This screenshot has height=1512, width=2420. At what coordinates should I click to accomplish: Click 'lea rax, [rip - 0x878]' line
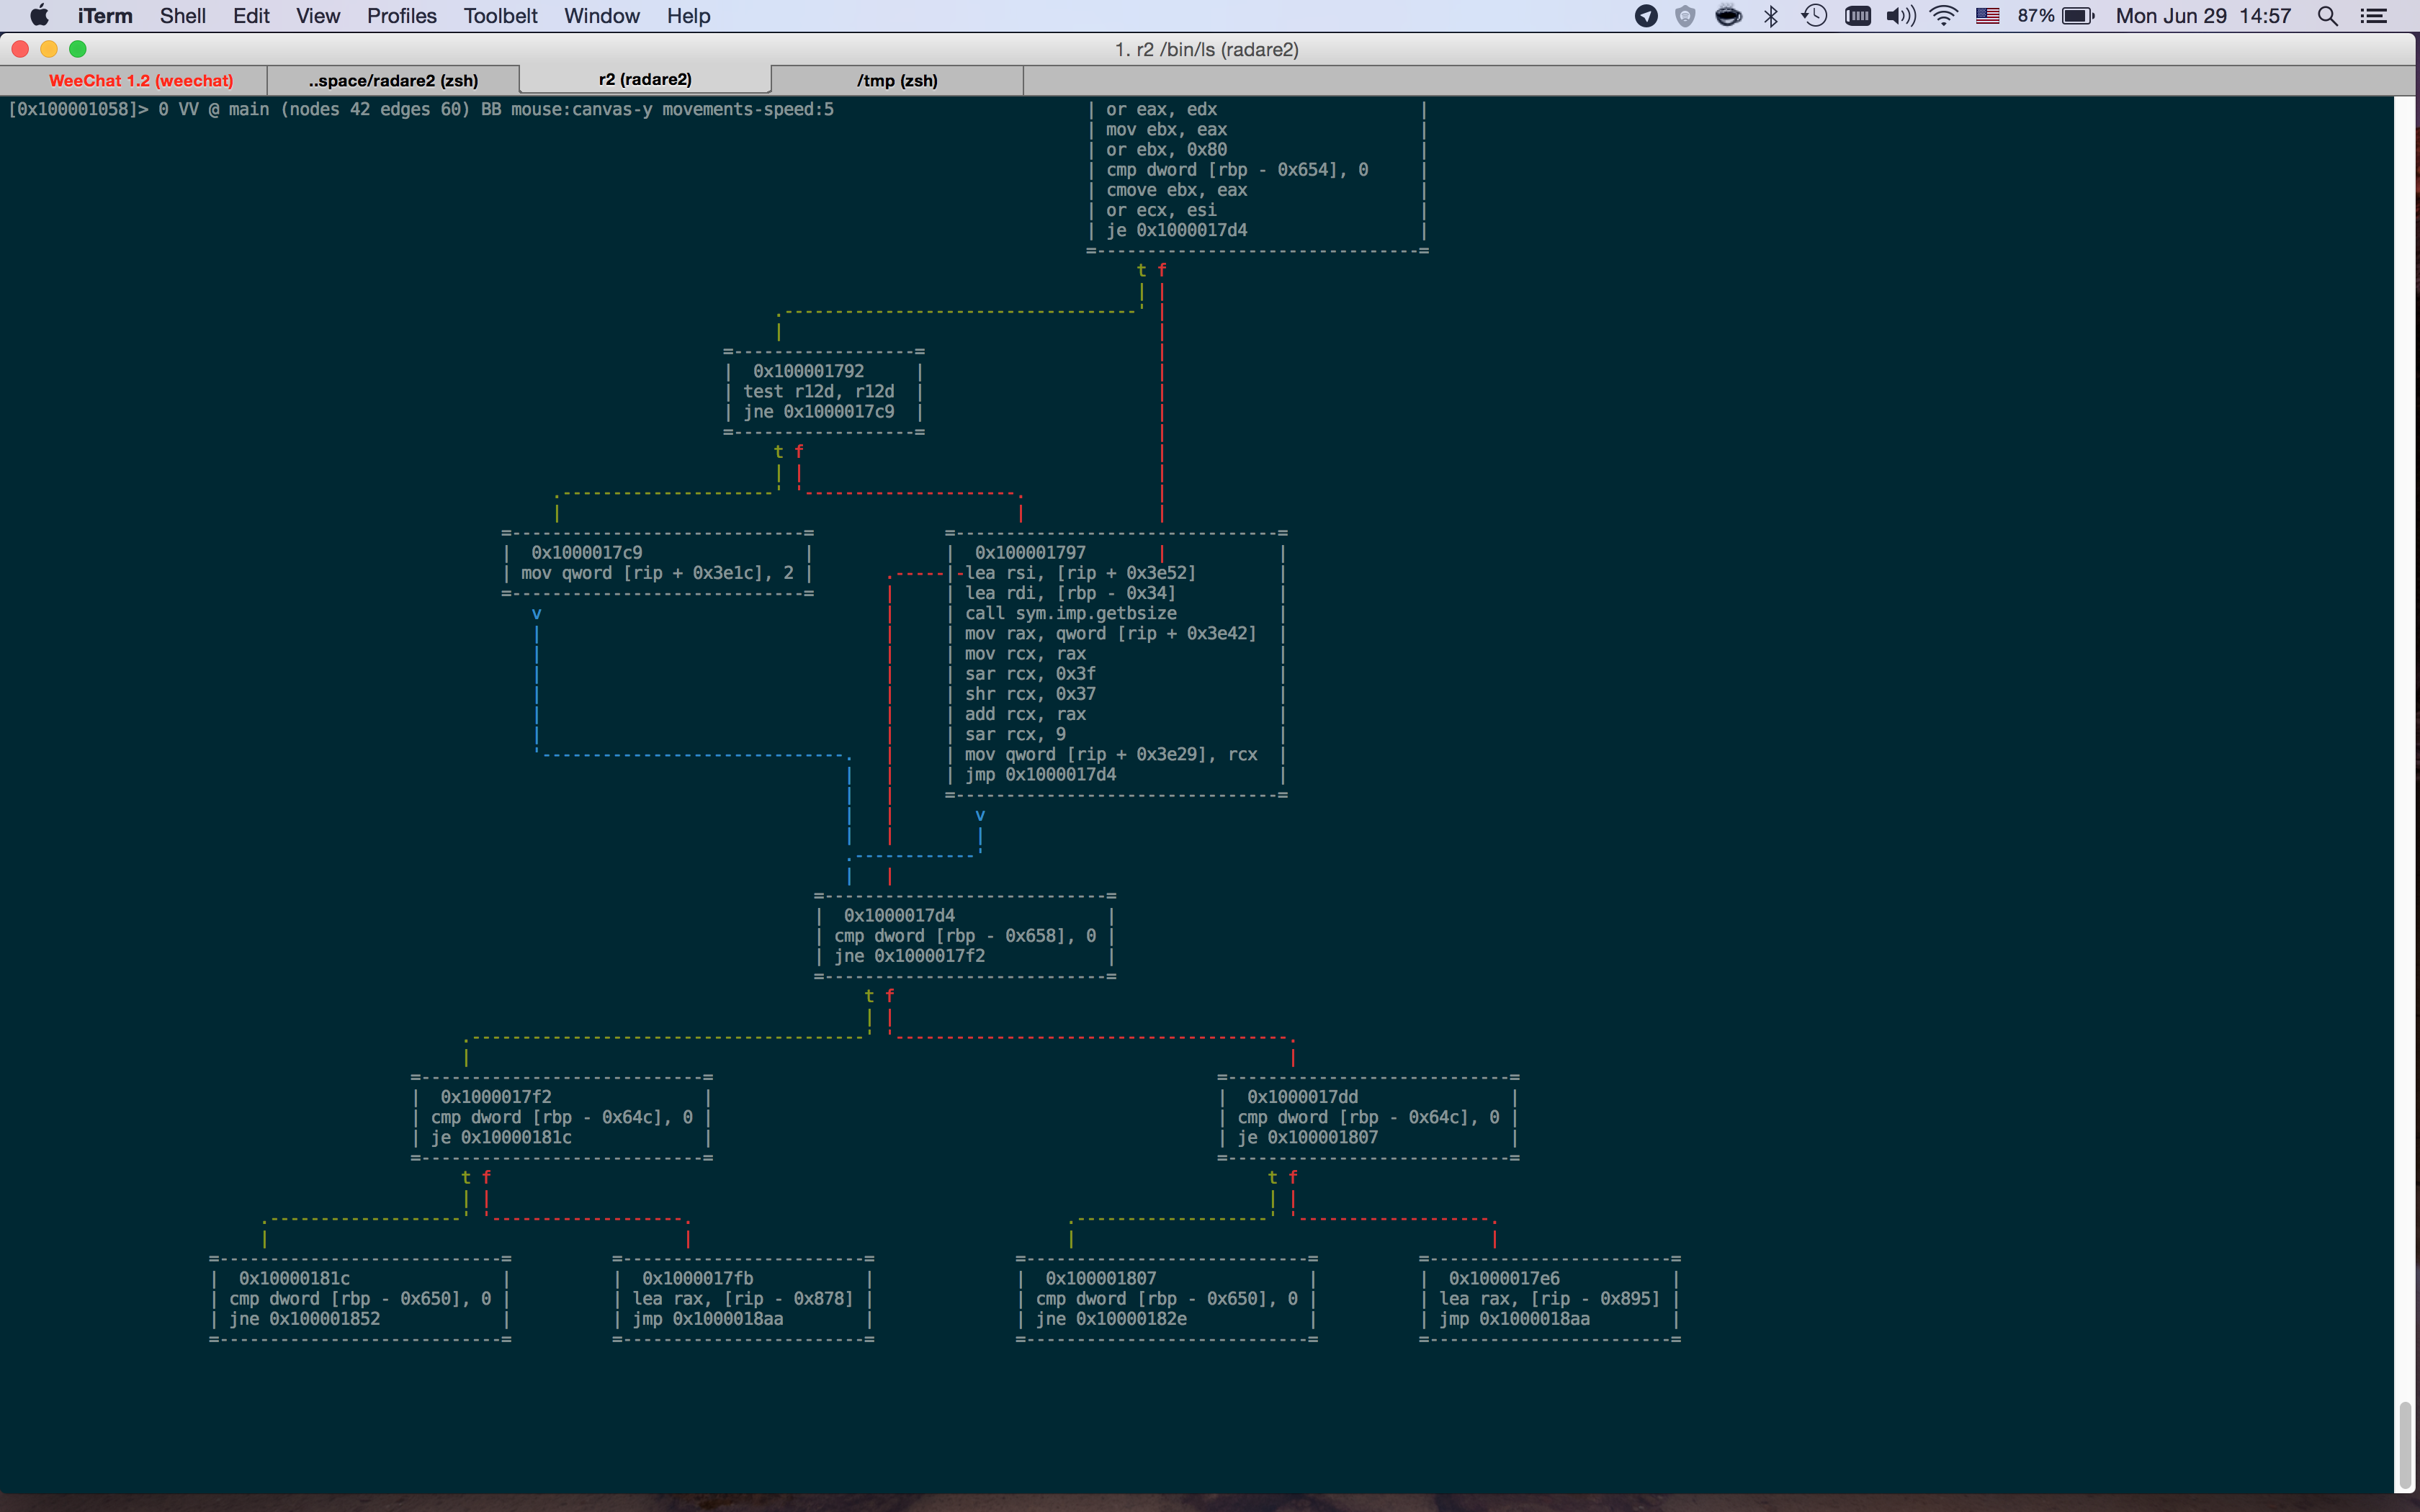743,1299
